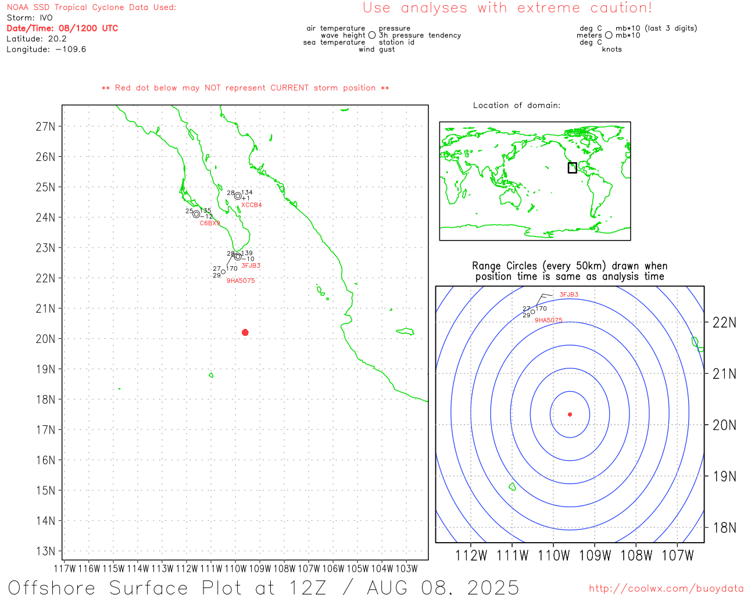
Task: Click the 'Latitude: 20.2' text
Action: (37, 39)
